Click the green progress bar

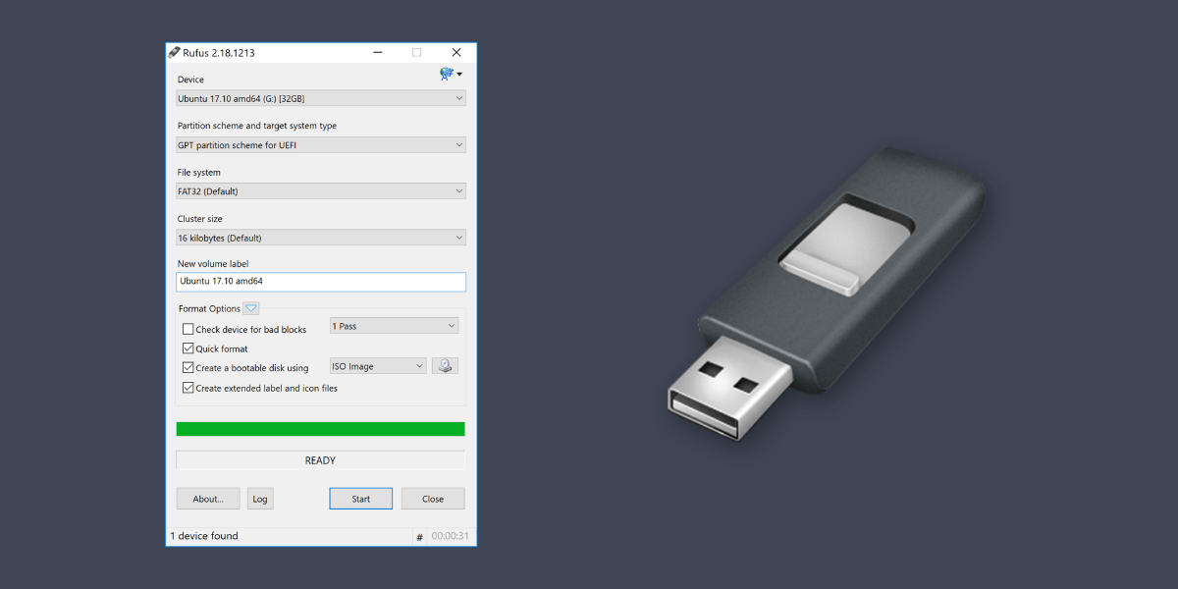[x=321, y=428]
